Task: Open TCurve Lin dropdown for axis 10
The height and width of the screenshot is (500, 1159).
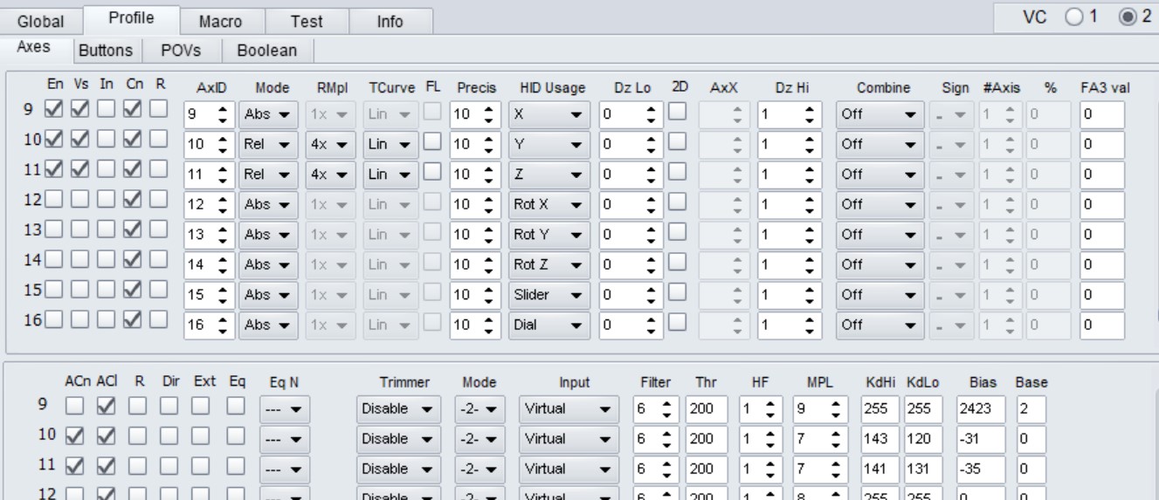Action: pyautogui.click(x=390, y=144)
